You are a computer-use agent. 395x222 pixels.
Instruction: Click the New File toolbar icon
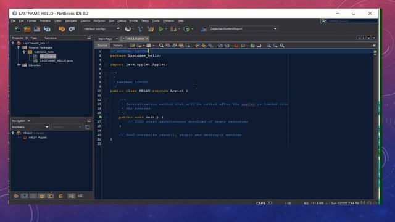click(x=17, y=29)
